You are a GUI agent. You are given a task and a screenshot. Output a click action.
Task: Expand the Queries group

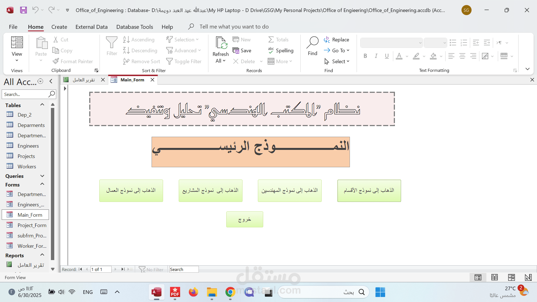click(x=43, y=176)
